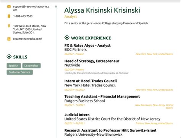
Task: Click the Rutgers University–New Brunswick employer
Action: 93,135
